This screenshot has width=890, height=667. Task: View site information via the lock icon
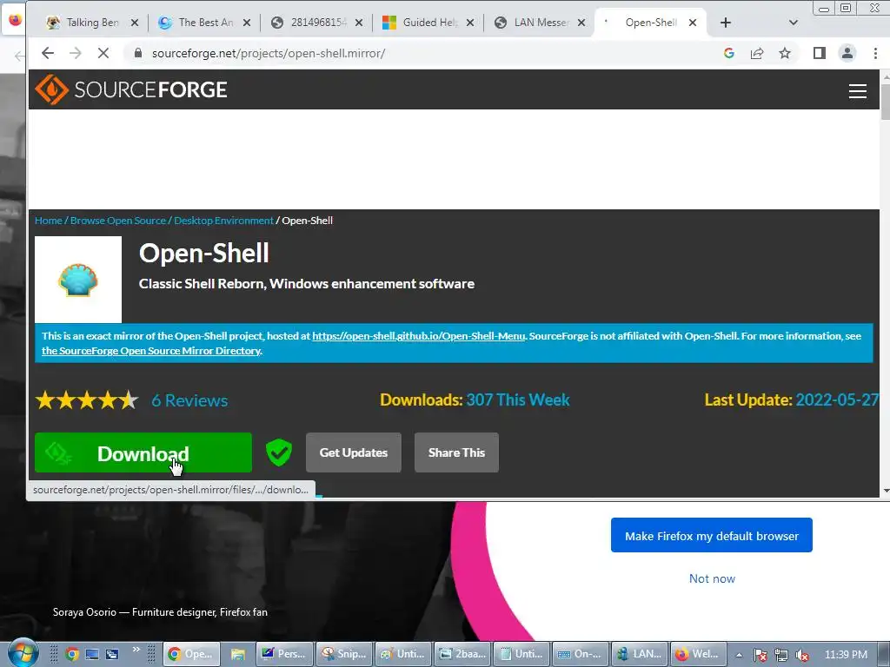pyautogui.click(x=137, y=53)
